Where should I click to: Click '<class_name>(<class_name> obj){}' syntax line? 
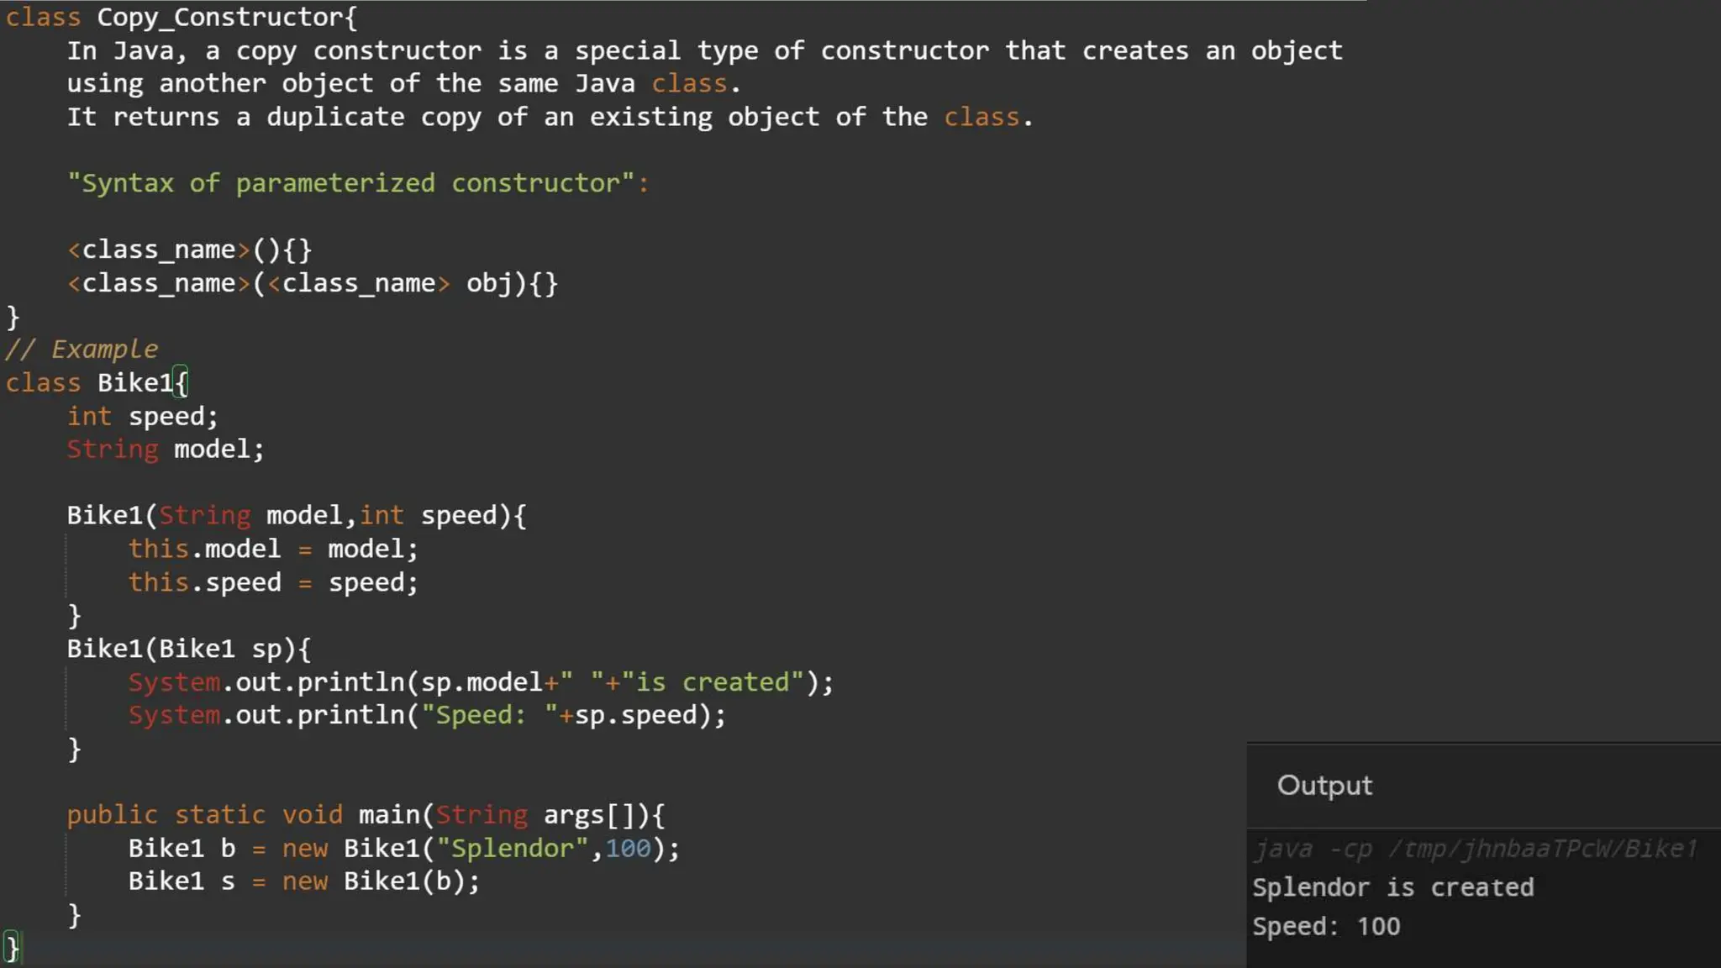[x=312, y=283]
